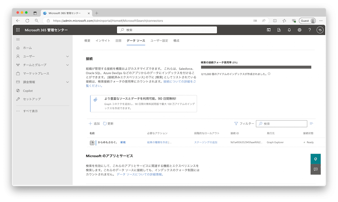Click the Graph Explorer publisher cell

coord(275,142)
